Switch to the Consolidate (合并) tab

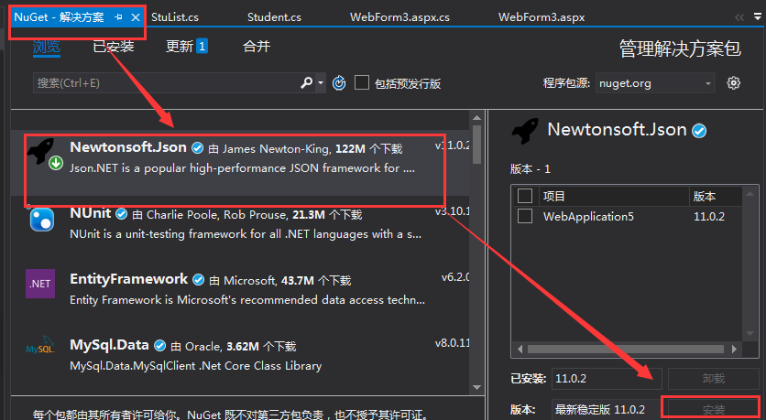click(257, 47)
